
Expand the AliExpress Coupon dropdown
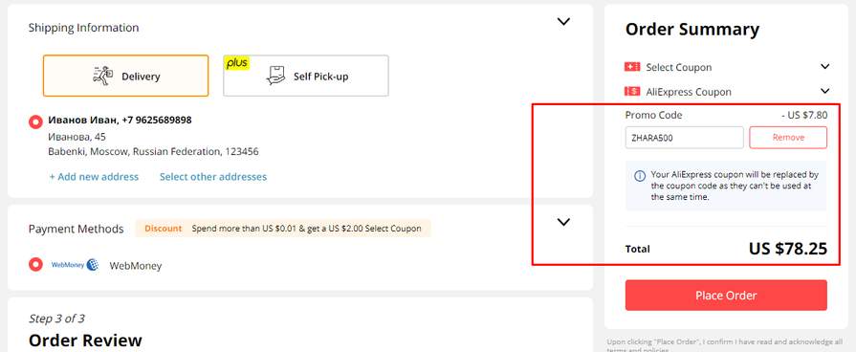[824, 91]
